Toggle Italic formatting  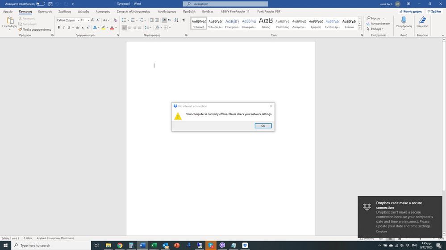[64, 28]
